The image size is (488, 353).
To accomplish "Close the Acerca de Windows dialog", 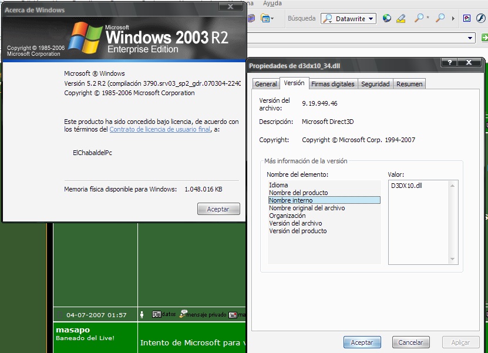I will tap(230, 6).
